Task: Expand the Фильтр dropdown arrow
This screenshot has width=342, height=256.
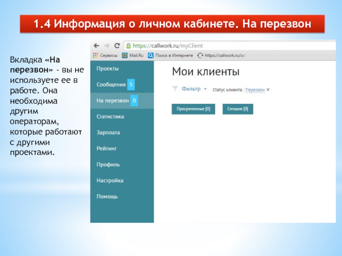Action: coord(205,89)
